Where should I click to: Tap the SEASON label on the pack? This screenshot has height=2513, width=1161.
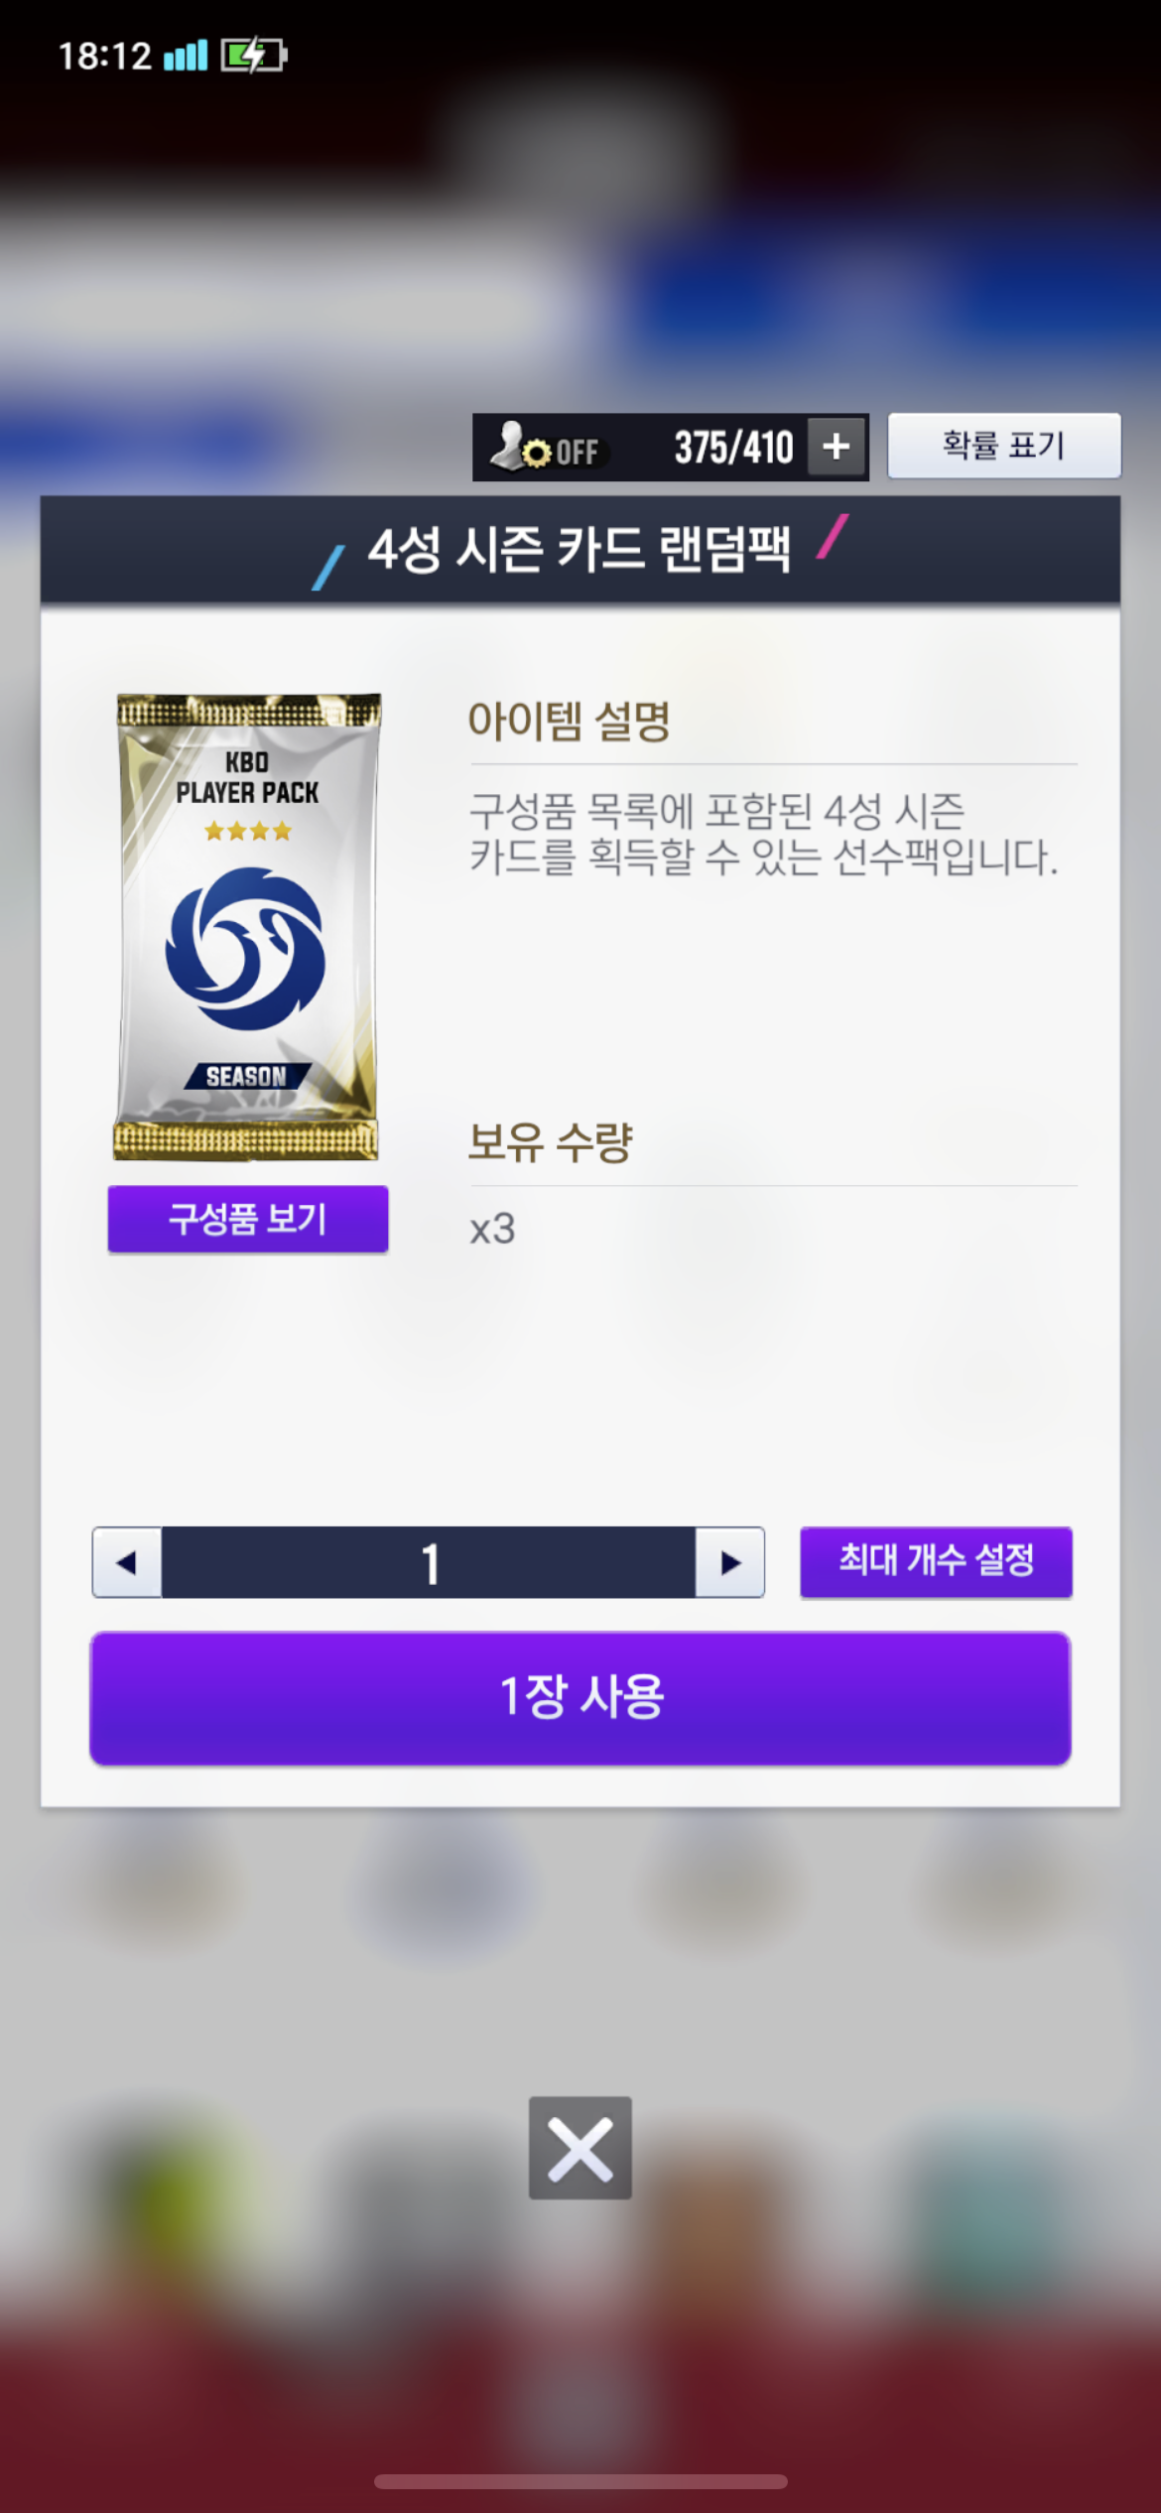247,1076
